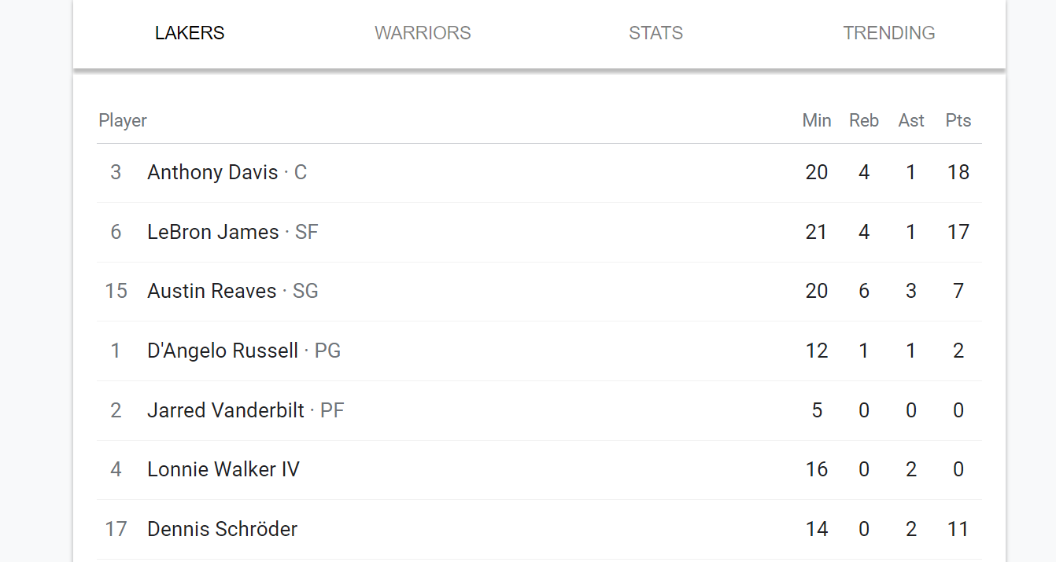Click the Ast column header
This screenshot has height=562, width=1056.
911,120
